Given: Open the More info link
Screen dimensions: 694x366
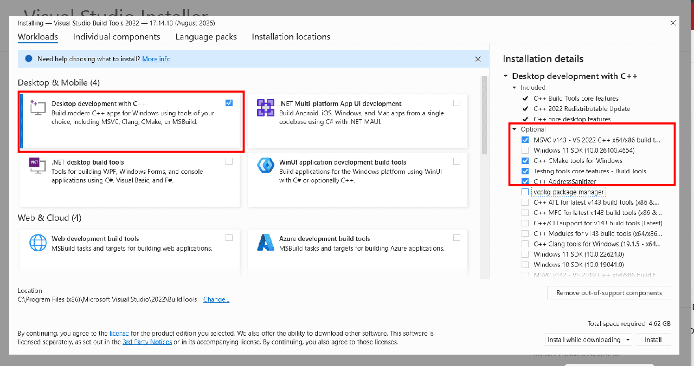Looking at the screenshot, I should click(156, 58).
